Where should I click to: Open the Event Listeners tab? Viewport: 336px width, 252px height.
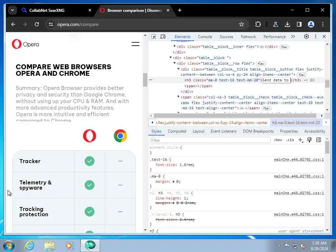click(223, 131)
